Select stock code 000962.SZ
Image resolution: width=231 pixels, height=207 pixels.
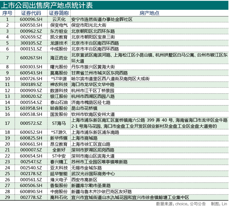pyautogui.click(x=31, y=31)
